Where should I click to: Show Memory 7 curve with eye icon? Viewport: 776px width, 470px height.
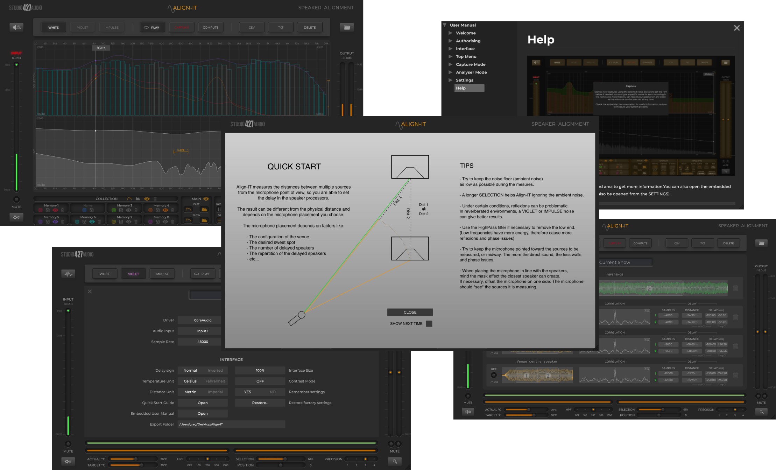(x=129, y=222)
